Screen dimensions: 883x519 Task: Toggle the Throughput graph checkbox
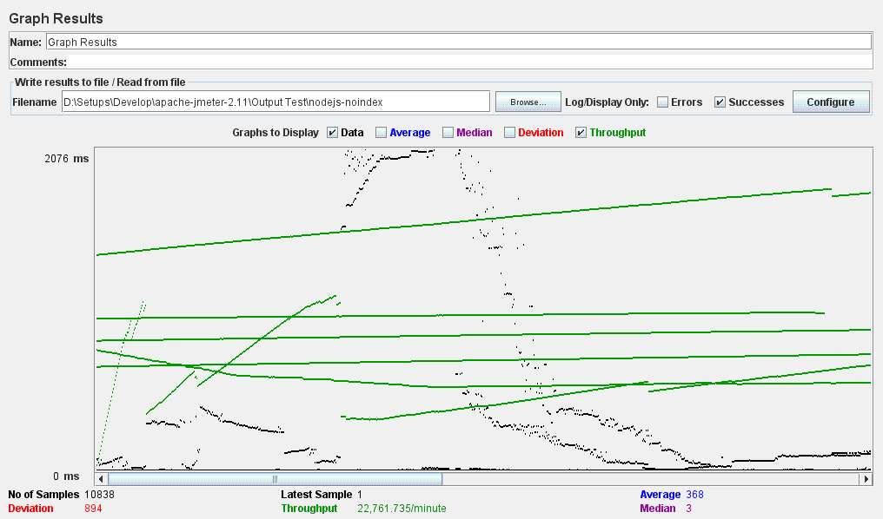click(581, 133)
